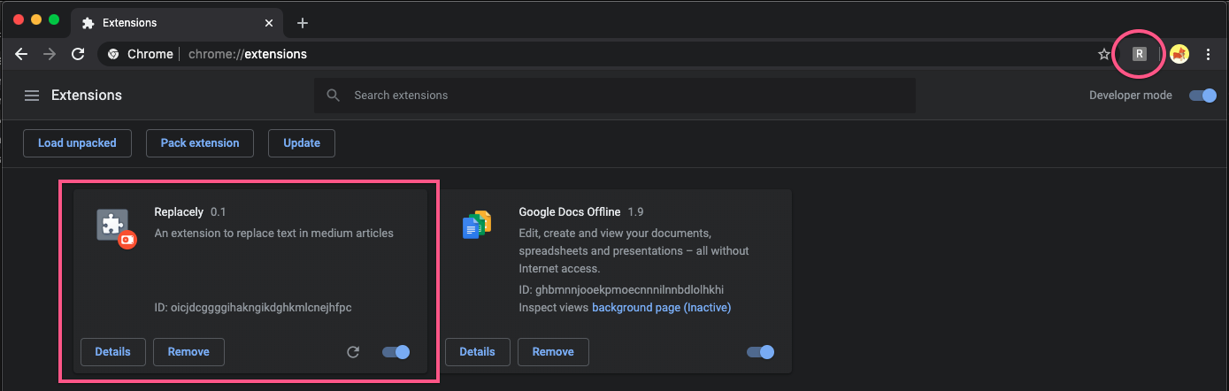Open the Chrome three-dot menu
The width and height of the screenshot is (1229, 391).
point(1209,54)
